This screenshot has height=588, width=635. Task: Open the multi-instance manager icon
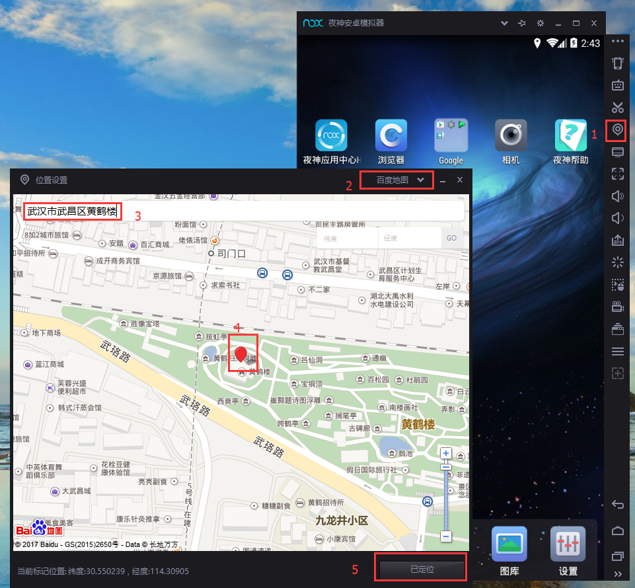click(x=618, y=329)
